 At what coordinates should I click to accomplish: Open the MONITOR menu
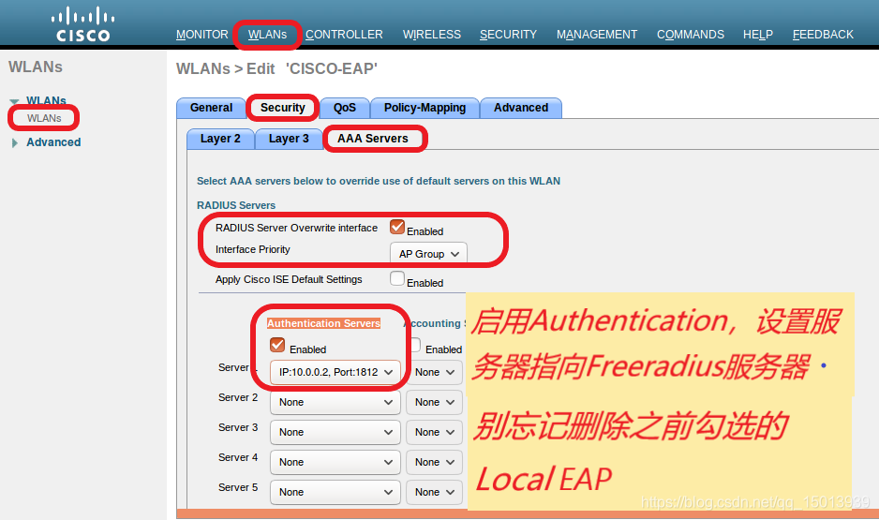coord(201,35)
